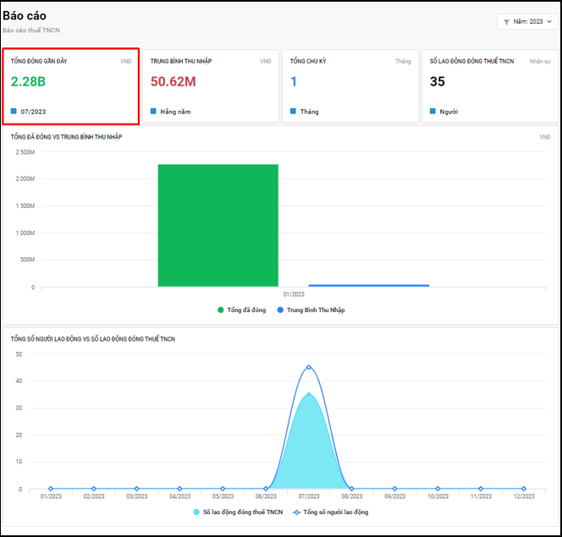The image size is (562, 537).
Task: Click the 01/2023 label under the bar chart
Action: (294, 294)
